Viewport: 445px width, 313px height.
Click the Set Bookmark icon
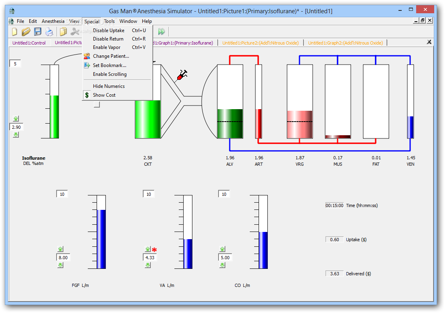(x=87, y=65)
